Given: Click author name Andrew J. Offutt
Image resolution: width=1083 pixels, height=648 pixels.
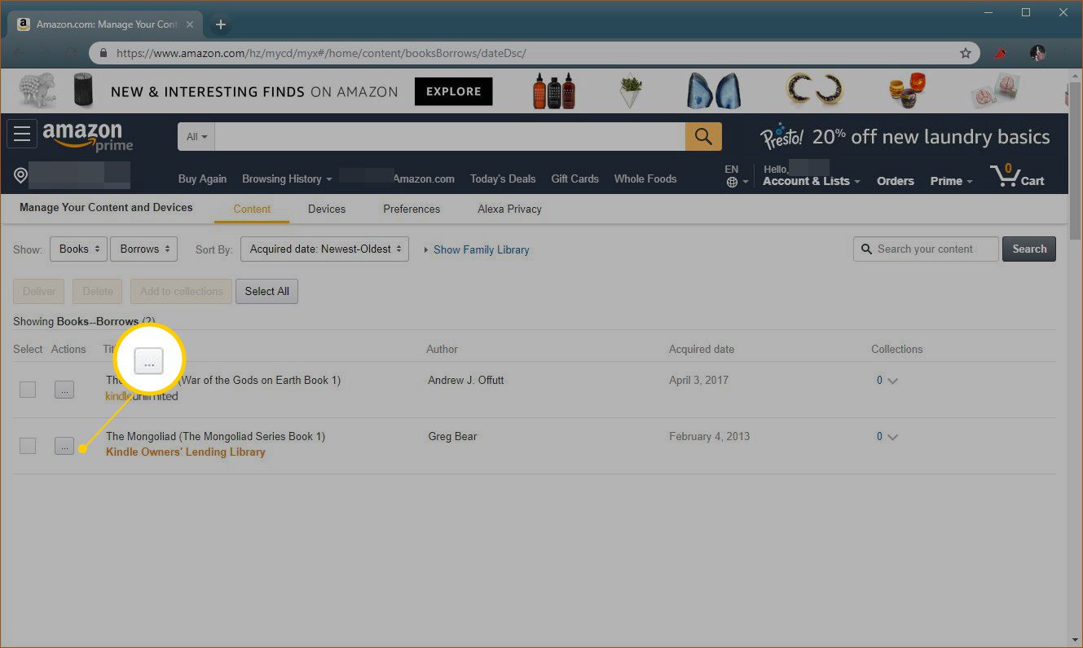Looking at the screenshot, I should tap(466, 380).
